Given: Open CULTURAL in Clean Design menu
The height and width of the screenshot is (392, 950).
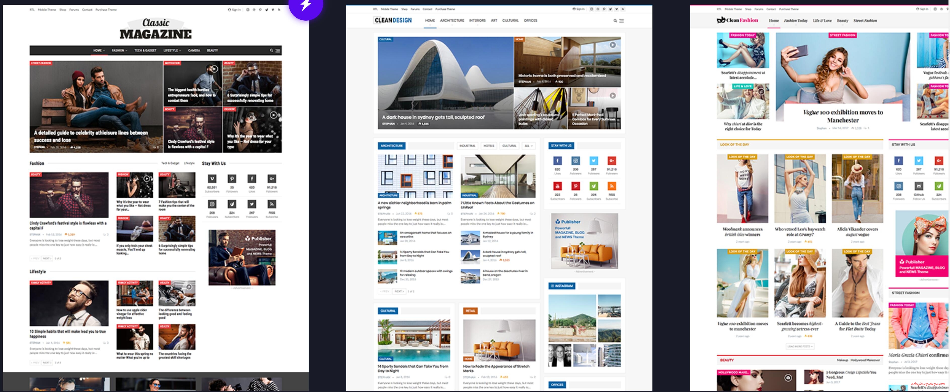Looking at the screenshot, I should tap(510, 21).
